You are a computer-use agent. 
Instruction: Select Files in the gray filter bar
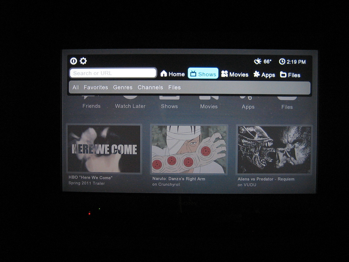(174, 87)
